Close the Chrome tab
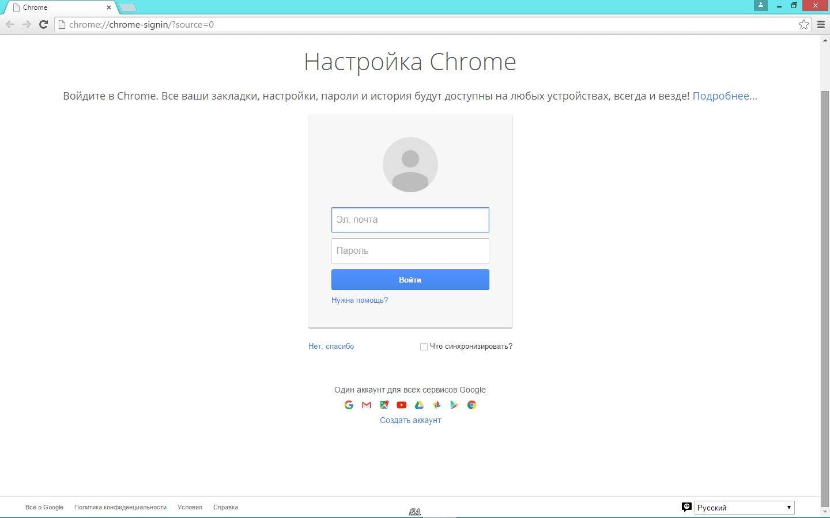The height and width of the screenshot is (518, 830). 109,7
